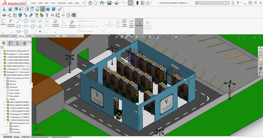Toggle Snaps rápidos option
The image size is (263, 138).
coord(124,24)
